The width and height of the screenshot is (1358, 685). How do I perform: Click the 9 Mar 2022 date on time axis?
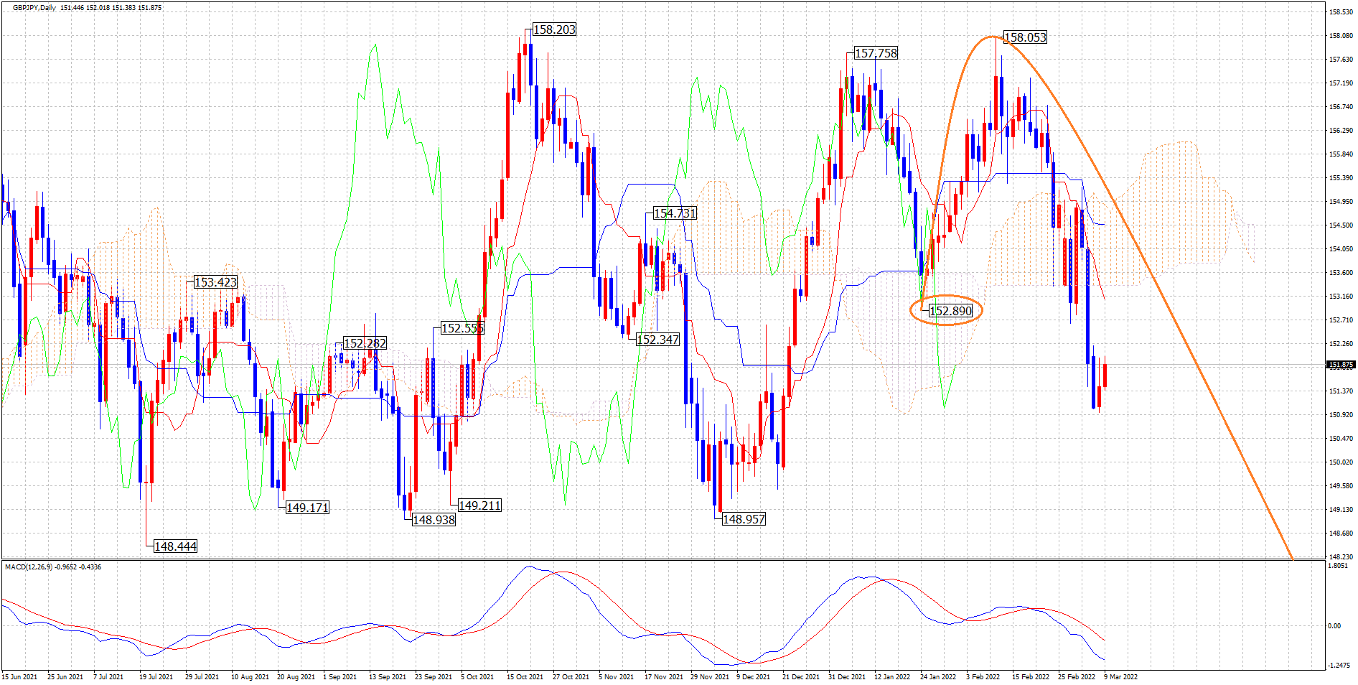[x=1120, y=676]
